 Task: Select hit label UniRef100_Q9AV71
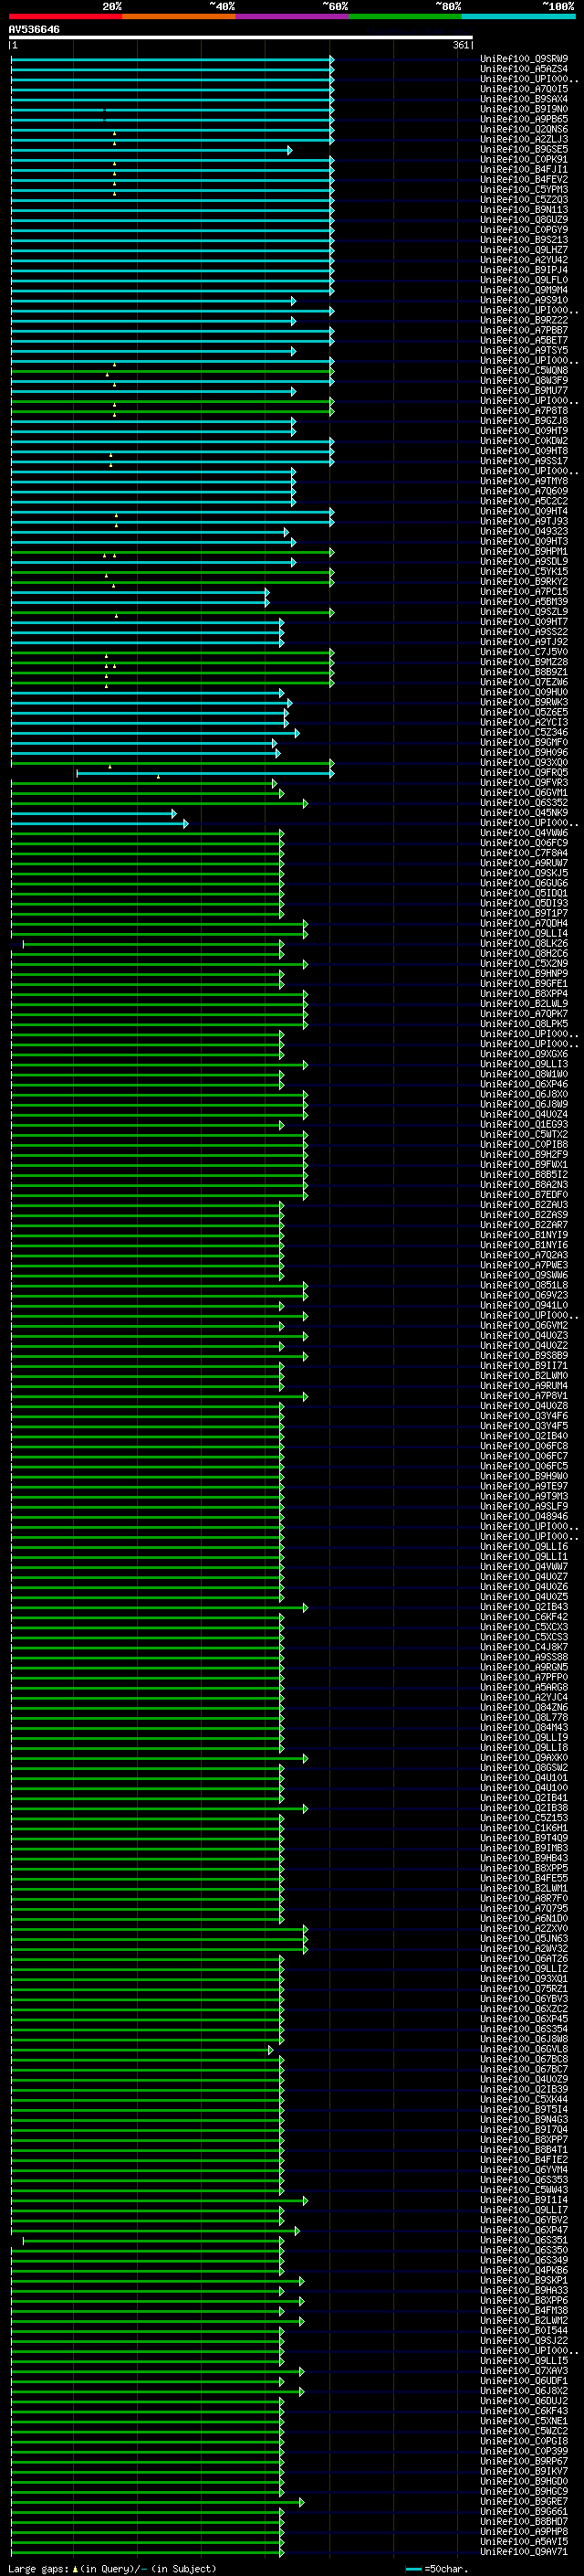tap(524, 2551)
